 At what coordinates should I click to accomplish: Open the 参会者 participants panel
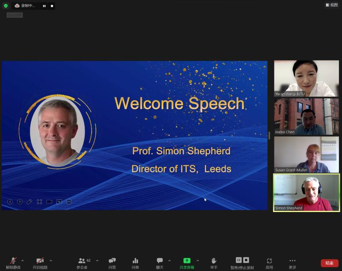pyautogui.click(x=82, y=263)
